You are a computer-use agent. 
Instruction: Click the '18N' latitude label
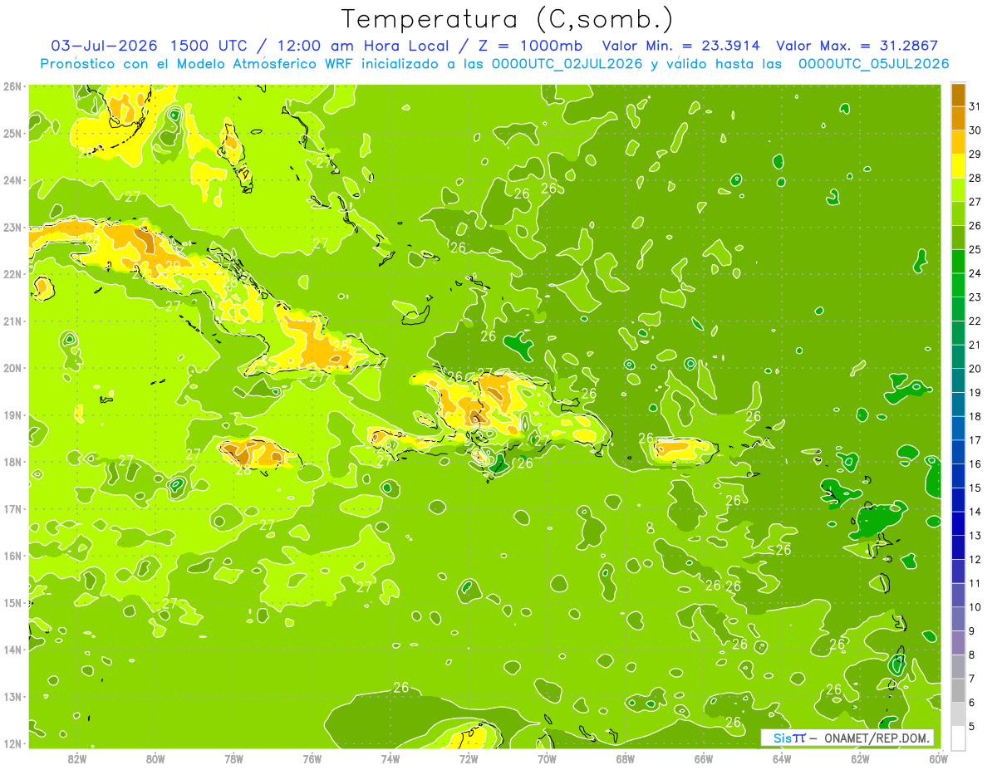coord(12,462)
